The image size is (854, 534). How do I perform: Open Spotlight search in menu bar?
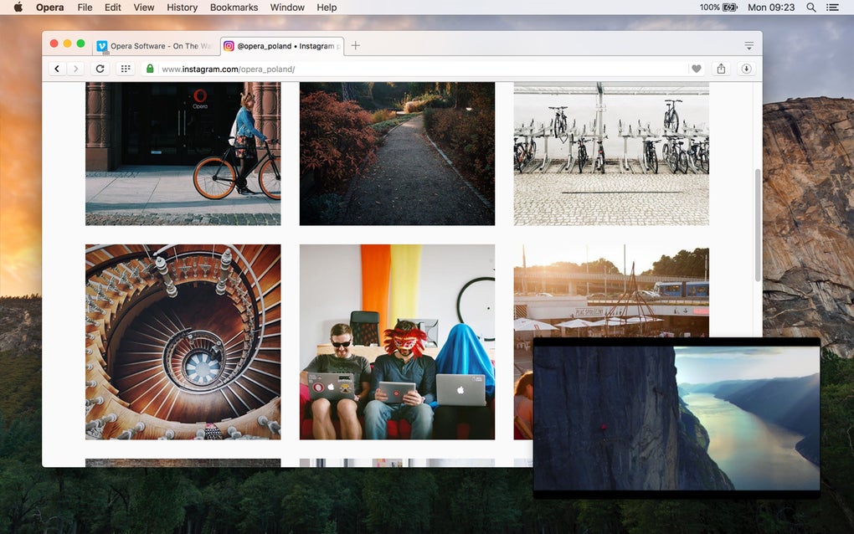[x=811, y=7]
